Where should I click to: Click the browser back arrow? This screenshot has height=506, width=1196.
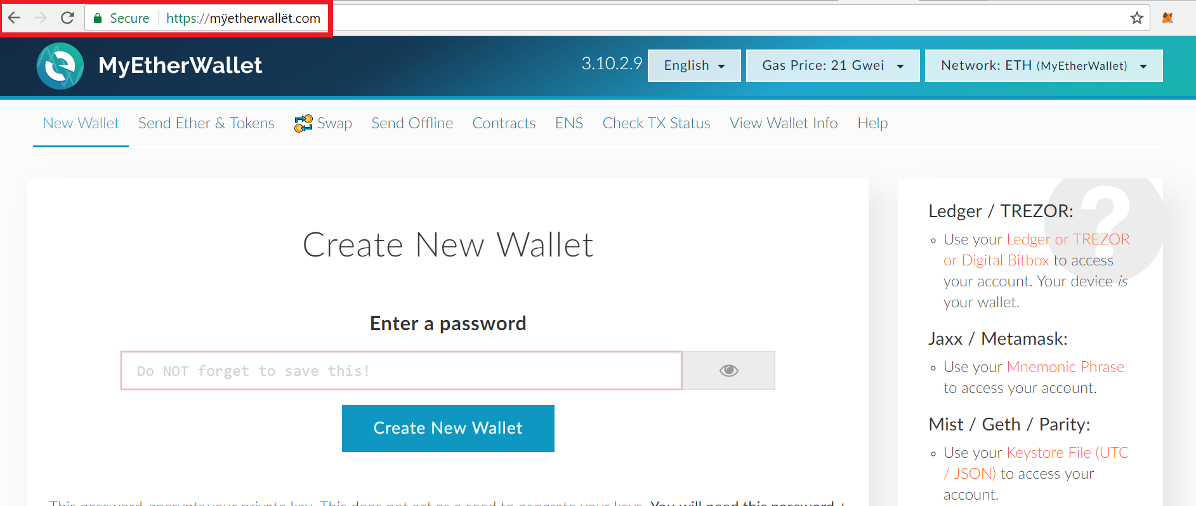pos(14,18)
